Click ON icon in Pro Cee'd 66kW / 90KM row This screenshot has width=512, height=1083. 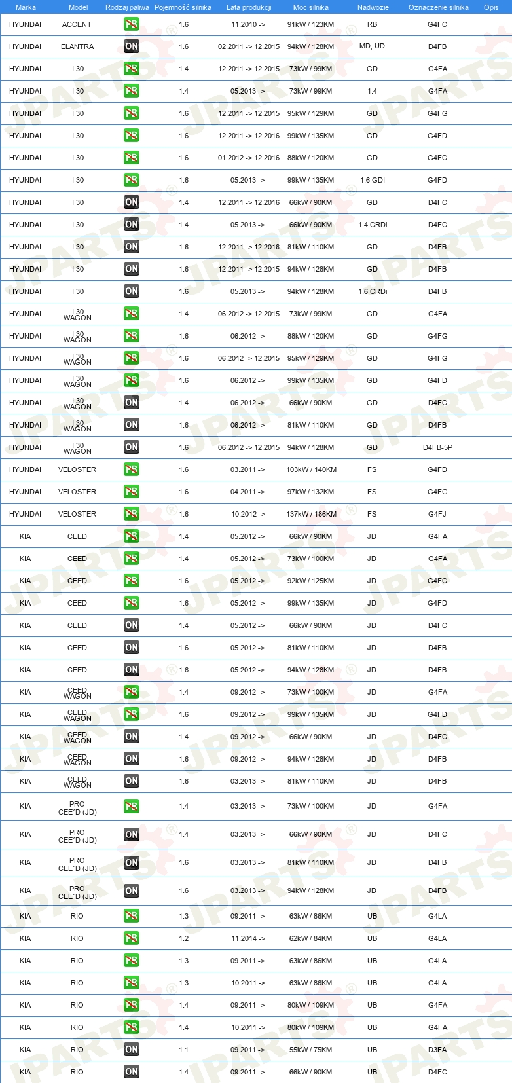coord(132,835)
